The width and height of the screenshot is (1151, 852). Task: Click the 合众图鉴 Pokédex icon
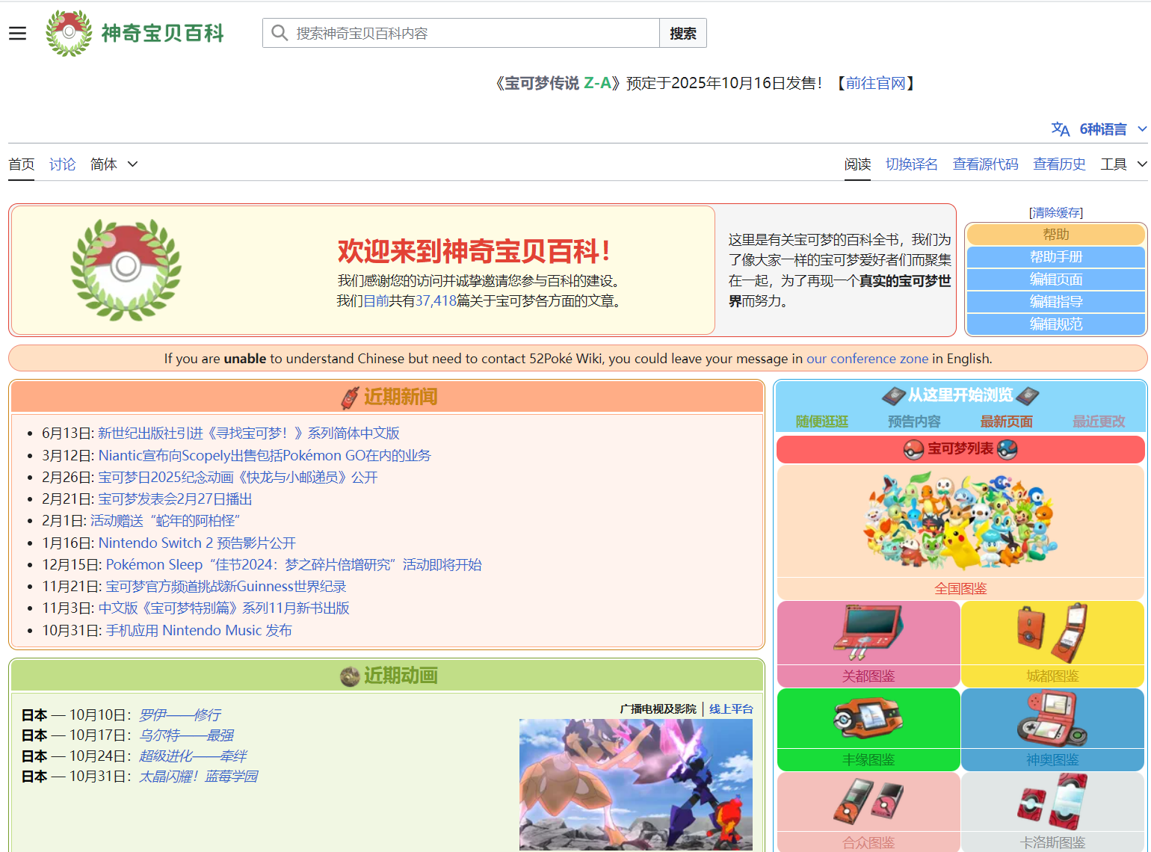pos(868,801)
